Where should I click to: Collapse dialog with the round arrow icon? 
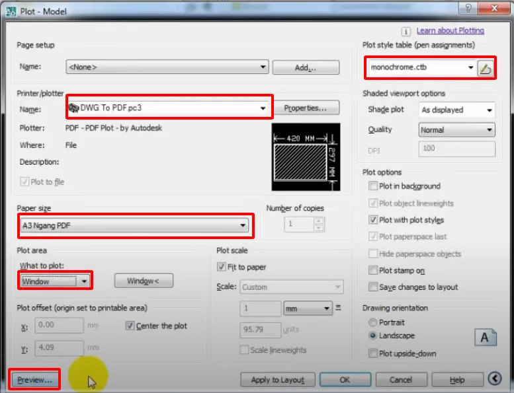[x=495, y=378]
